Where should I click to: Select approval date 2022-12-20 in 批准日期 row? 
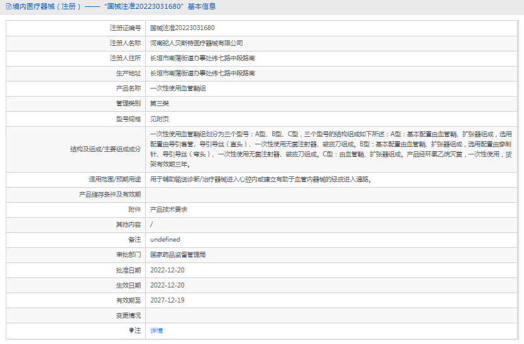click(167, 270)
